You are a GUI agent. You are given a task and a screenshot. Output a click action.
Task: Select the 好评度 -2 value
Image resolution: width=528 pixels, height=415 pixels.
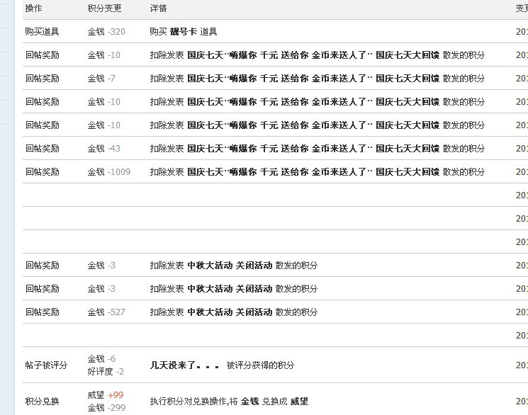click(106, 372)
